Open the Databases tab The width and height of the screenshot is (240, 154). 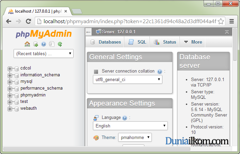coord(106,42)
